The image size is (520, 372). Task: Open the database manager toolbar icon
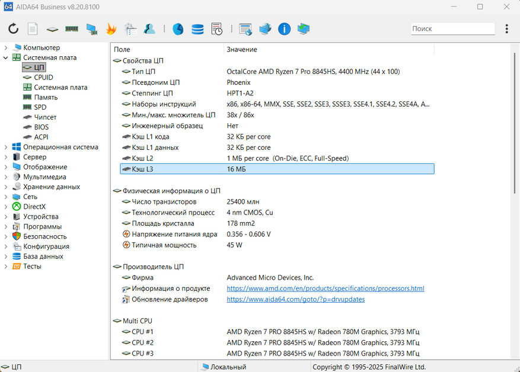197,29
